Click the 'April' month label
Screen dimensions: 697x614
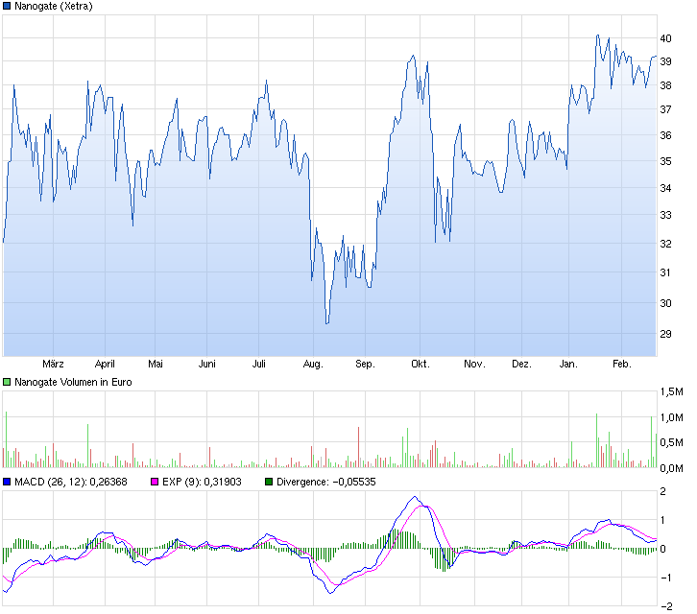point(105,364)
